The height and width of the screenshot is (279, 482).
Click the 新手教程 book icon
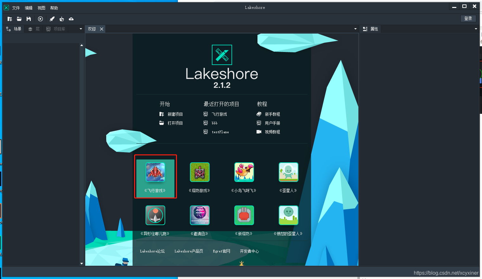[259, 114]
